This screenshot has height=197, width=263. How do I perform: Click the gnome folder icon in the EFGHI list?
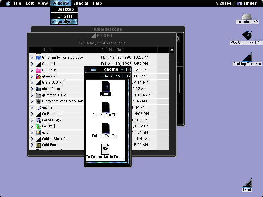click(38, 108)
